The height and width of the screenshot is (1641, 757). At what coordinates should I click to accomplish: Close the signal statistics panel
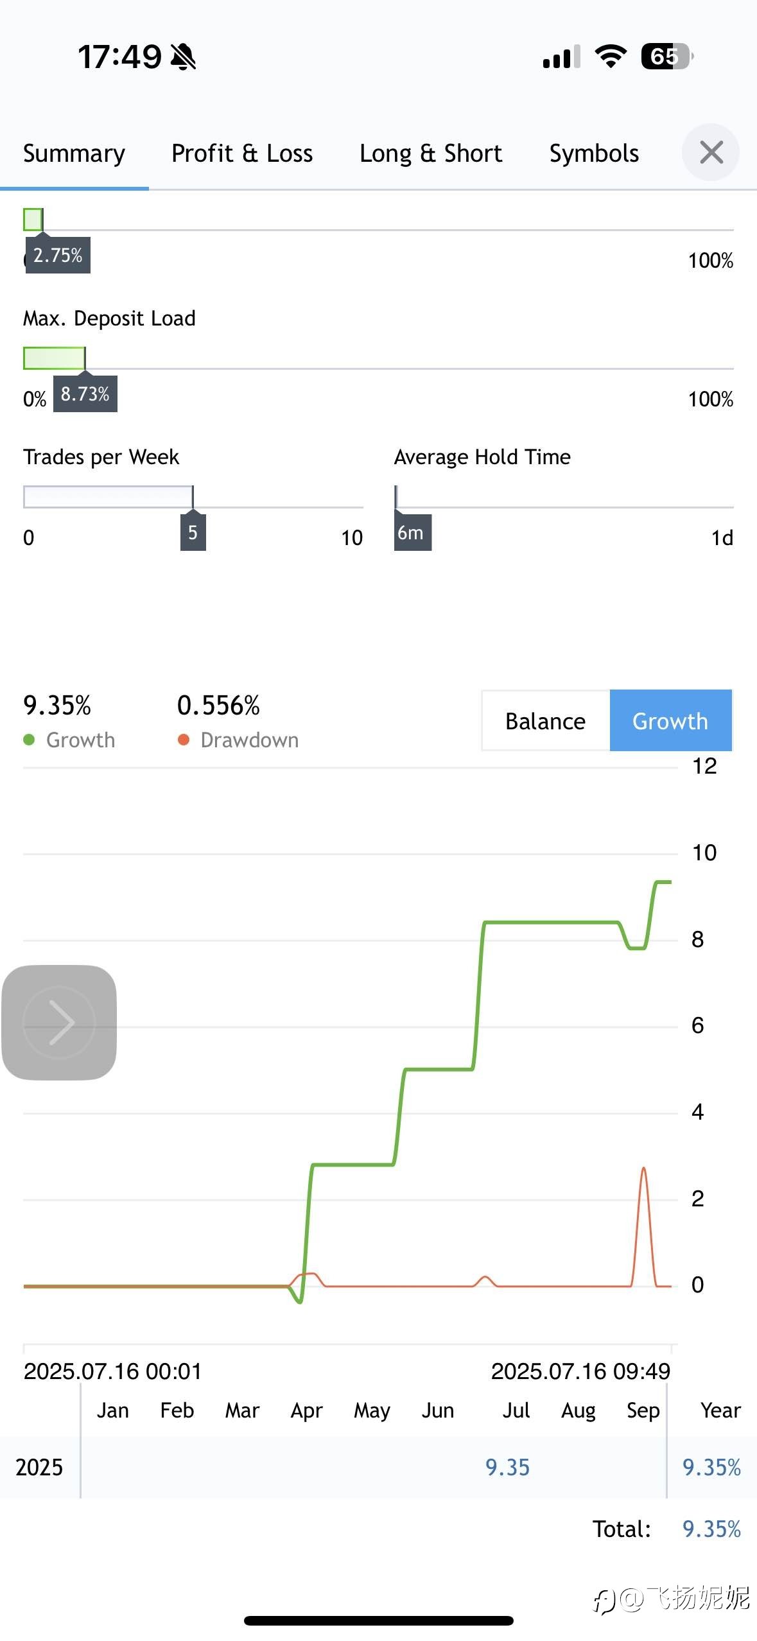[711, 153]
